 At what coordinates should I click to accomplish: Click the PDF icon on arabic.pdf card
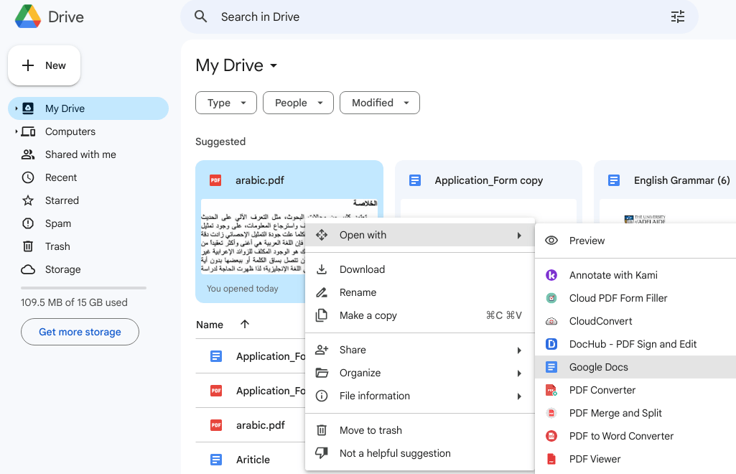215,180
